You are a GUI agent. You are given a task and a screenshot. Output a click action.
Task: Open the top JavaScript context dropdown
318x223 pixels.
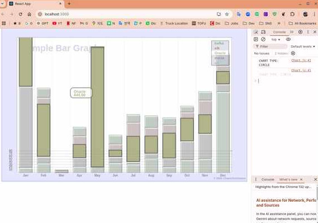(x=276, y=40)
